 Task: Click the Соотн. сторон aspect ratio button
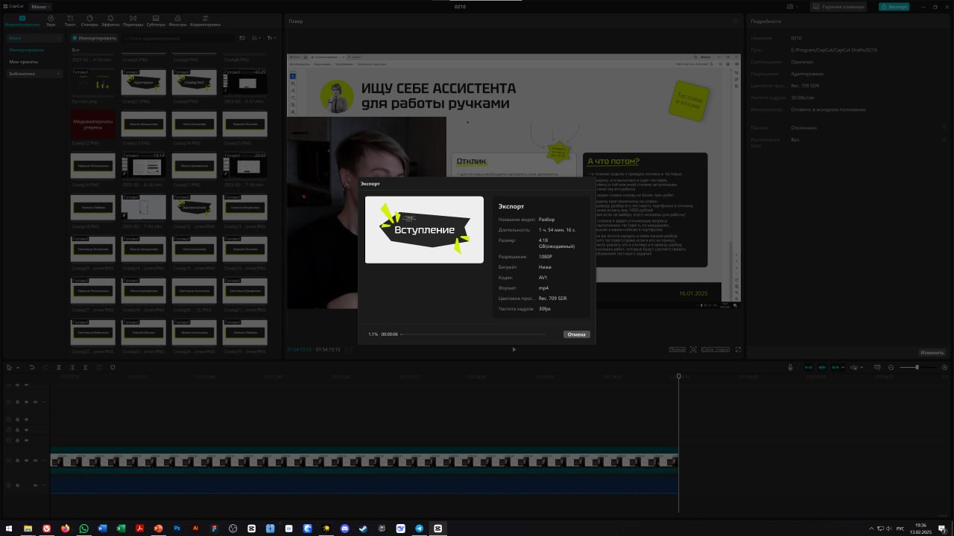click(715, 349)
